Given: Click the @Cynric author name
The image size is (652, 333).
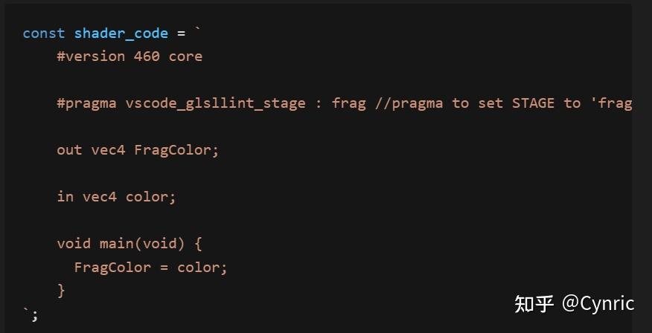Looking at the screenshot, I should (x=598, y=304).
